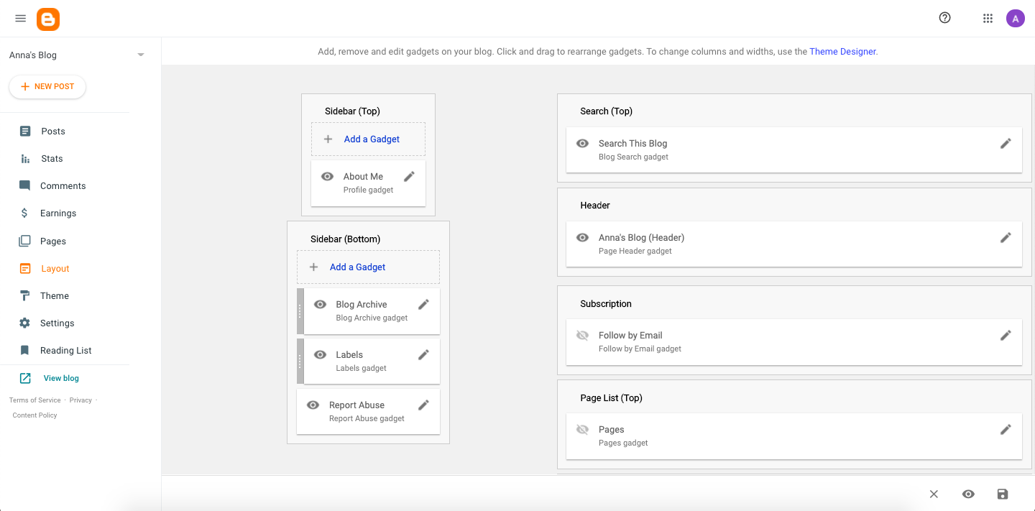The height and width of the screenshot is (511, 1035).
Task: Edit the Follow by Email gadget
Action: [1006, 336]
